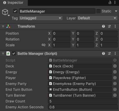119x111 pixels.
Task: Open Inspector panel more options menu
Action: click(x=115, y=2)
